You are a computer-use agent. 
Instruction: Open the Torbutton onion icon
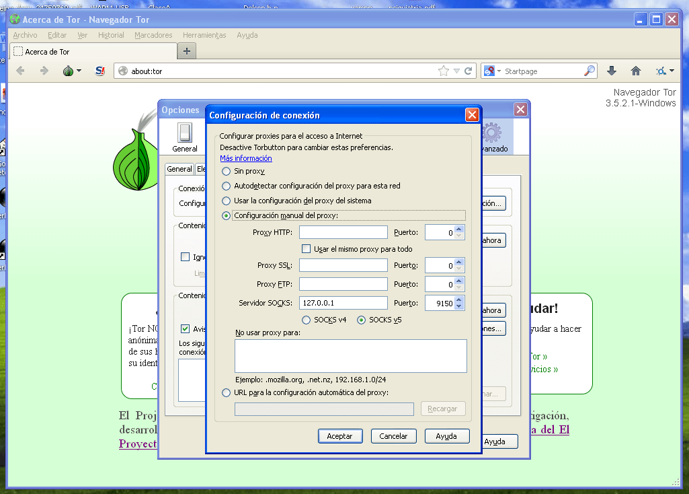click(x=68, y=71)
